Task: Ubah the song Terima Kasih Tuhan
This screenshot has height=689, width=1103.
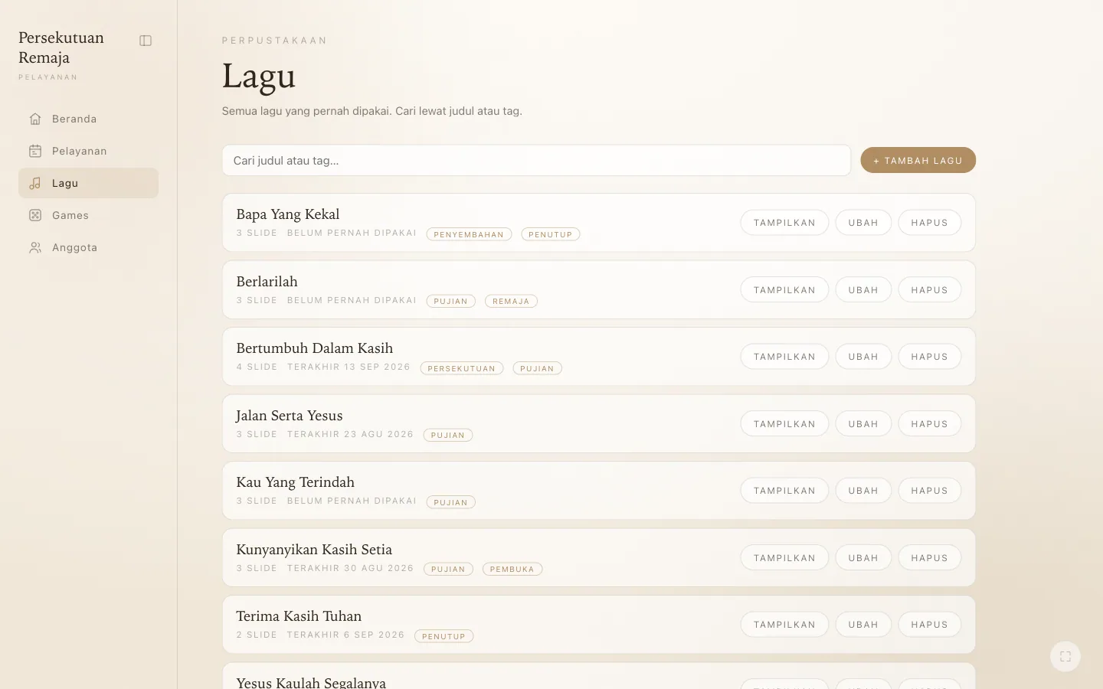Action: (x=863, y=625)
